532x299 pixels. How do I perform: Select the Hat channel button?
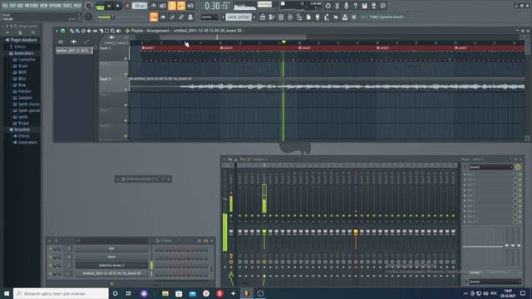(111, 248)
